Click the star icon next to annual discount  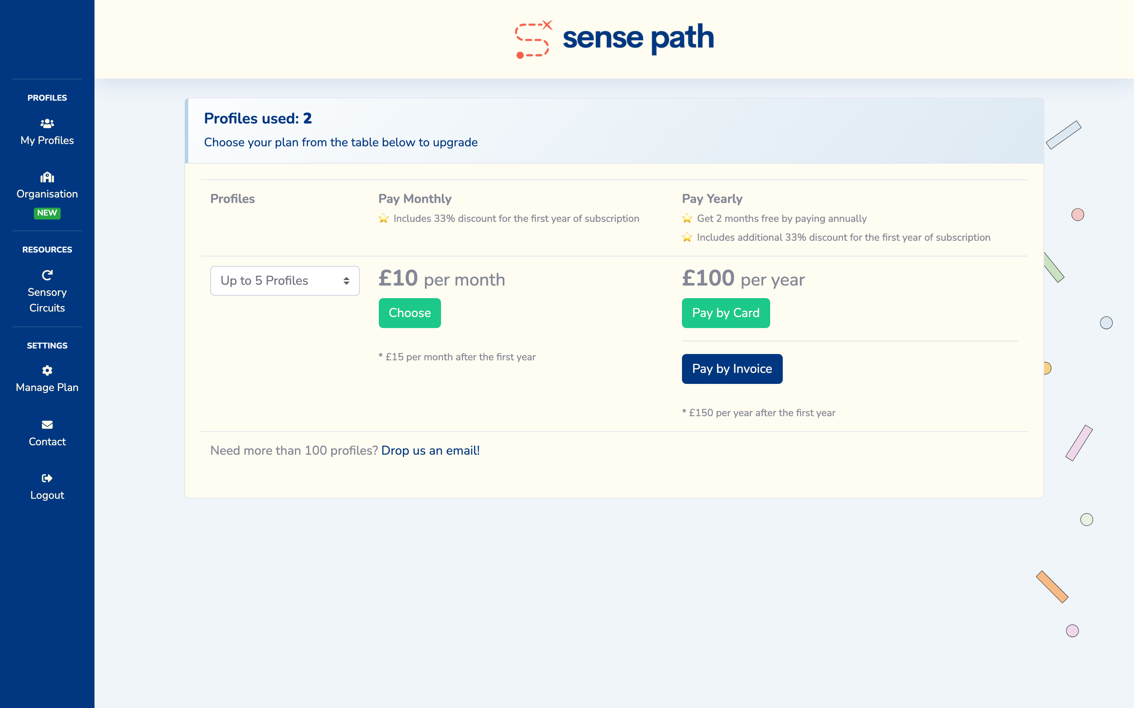(x=686, y=218)
